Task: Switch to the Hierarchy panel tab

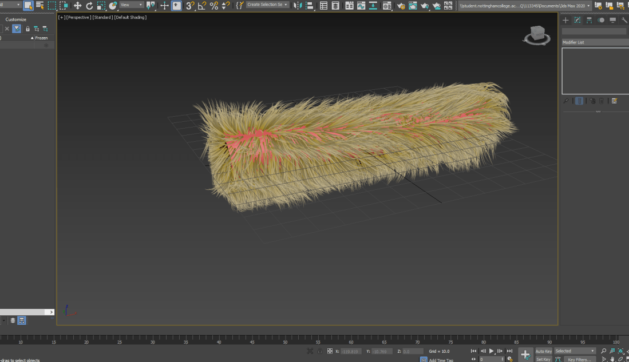Action: (589, 20)
